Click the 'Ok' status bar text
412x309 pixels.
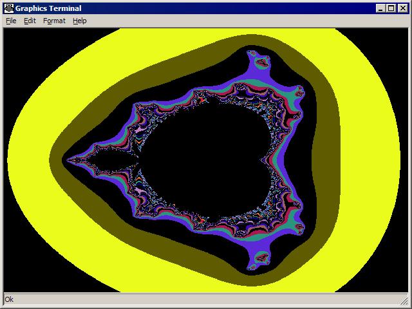click(9, 299)
